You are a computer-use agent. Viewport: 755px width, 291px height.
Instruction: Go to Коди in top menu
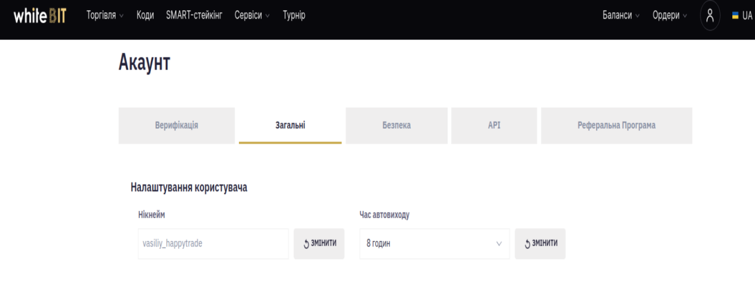tap(145, 16)
